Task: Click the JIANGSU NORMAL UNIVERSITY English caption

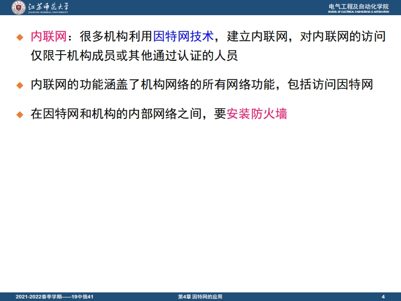Action: [x=50, y=13]
